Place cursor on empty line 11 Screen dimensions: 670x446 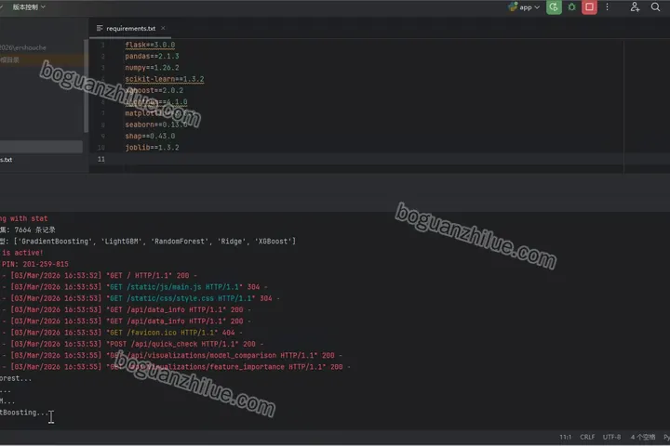tap(371, 159)
